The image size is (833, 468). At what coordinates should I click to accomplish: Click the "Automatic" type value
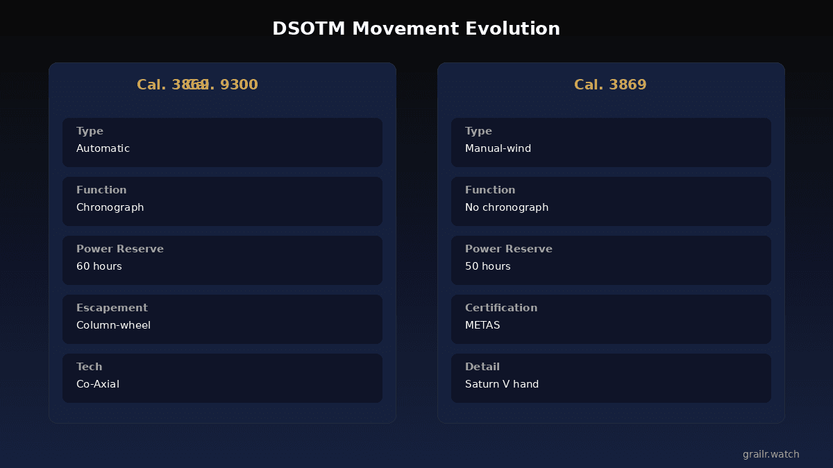103,148
